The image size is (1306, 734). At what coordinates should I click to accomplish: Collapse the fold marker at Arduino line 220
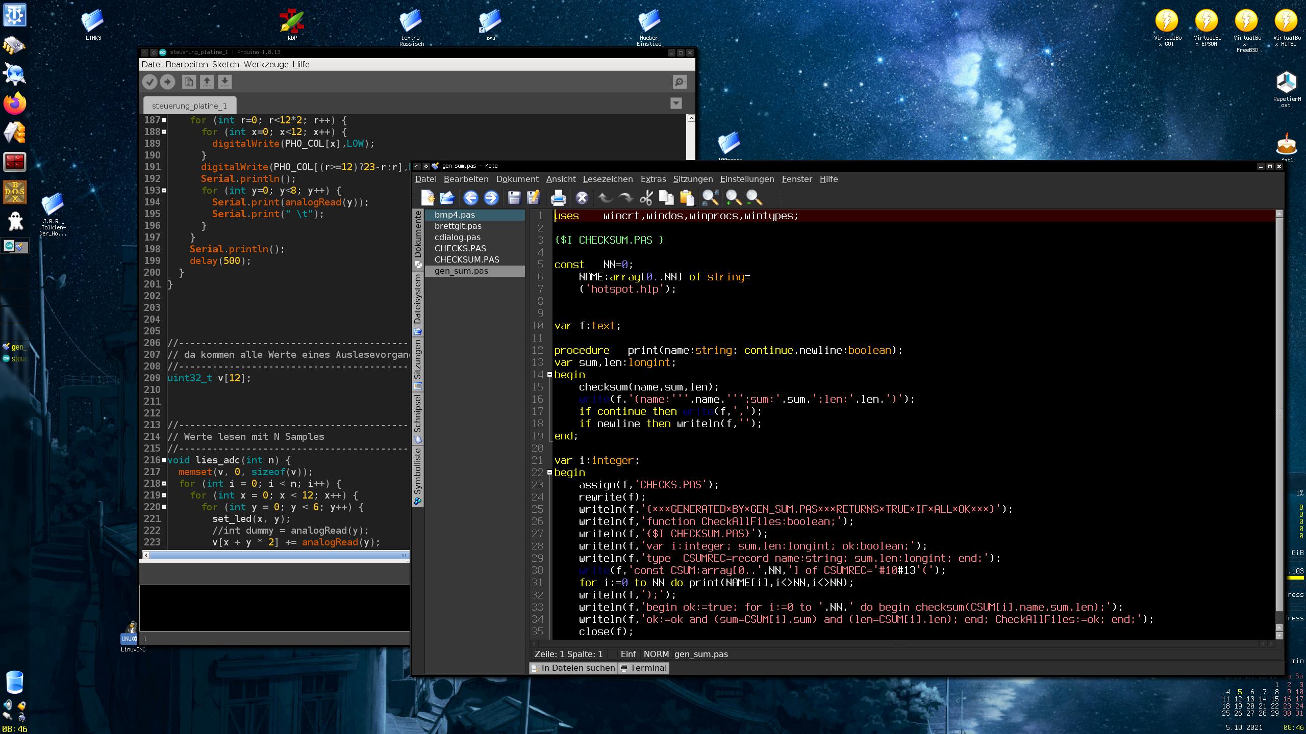click(x=164, y=507)
